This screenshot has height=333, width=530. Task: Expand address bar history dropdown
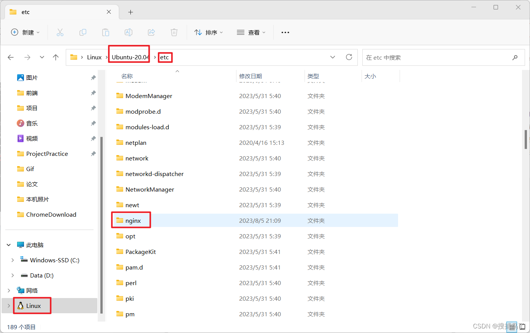point(333,57)
